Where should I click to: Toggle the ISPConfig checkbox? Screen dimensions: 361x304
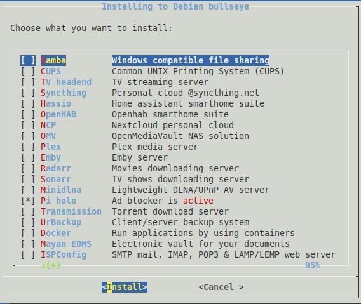[28, 254]
